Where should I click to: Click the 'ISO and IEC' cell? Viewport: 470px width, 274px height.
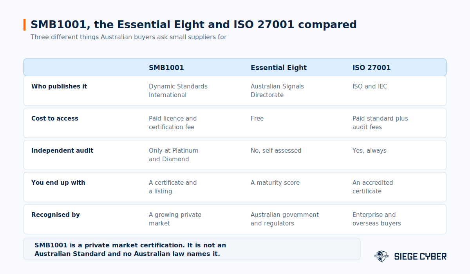tap(370, 87)
